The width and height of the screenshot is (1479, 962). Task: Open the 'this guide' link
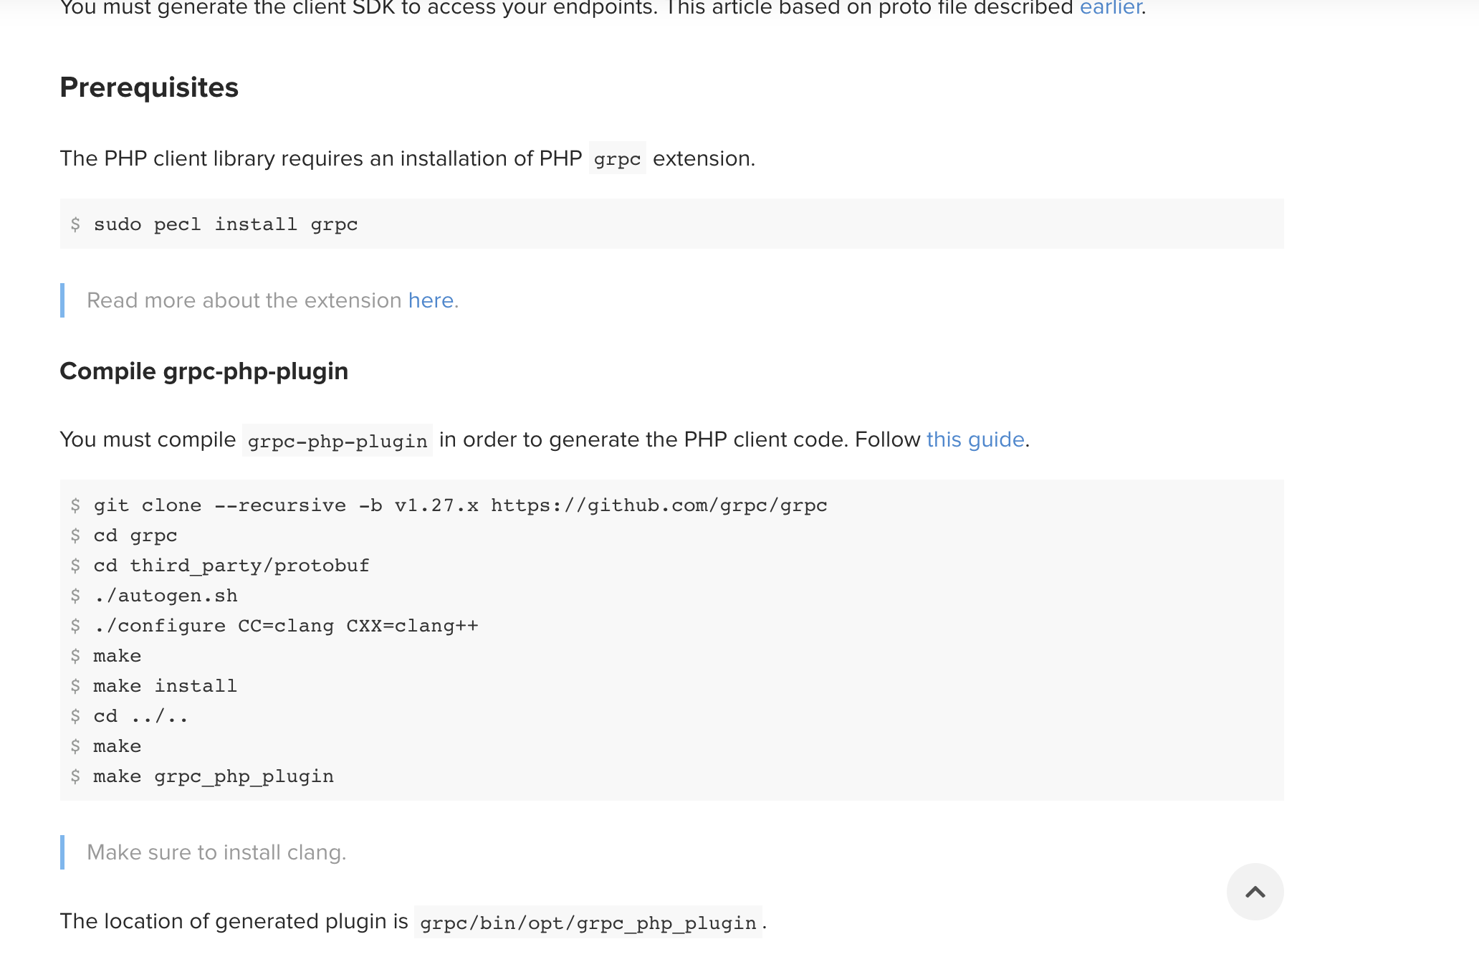pos(975,439)
